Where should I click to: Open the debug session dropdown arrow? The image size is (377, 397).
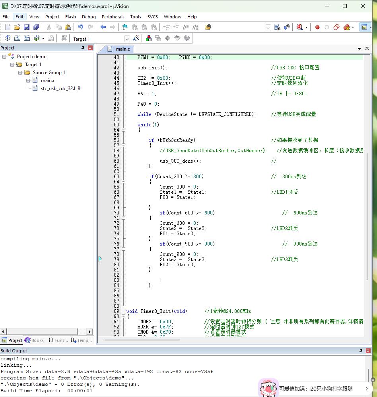307,27
